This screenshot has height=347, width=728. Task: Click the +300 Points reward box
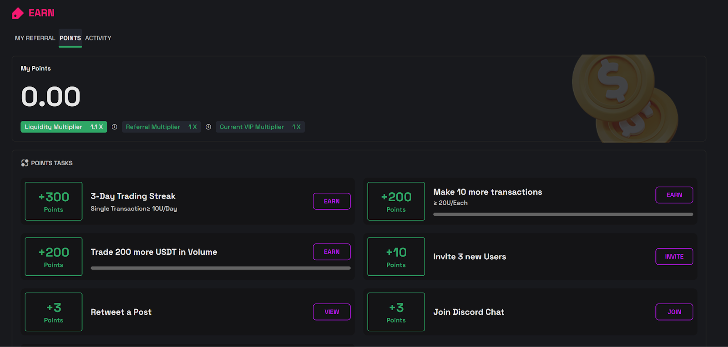54,201
